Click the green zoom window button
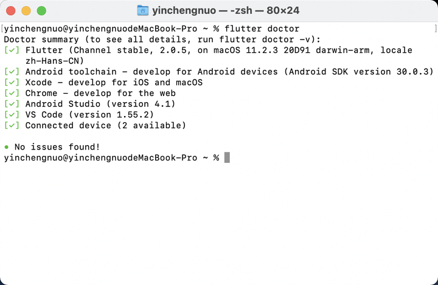 point(41,11)
